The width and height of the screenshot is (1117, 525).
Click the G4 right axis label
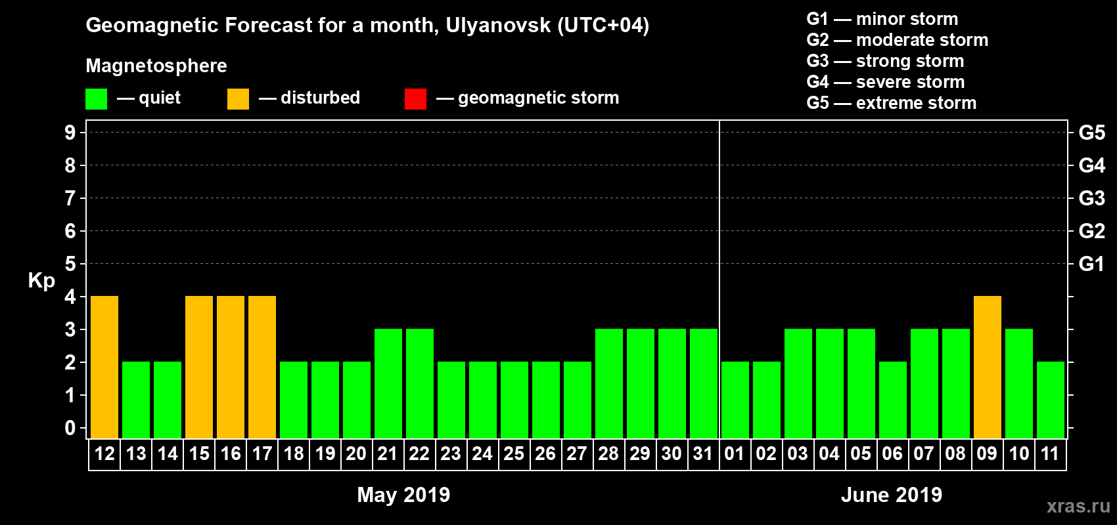(1091, 165)
